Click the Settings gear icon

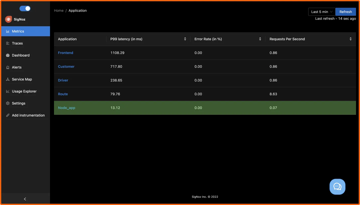click(8, 103)
